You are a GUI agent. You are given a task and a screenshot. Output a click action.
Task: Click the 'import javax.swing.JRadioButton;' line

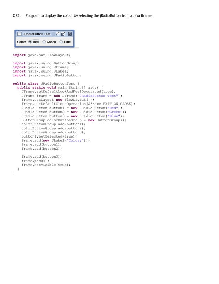pos(47,75)
